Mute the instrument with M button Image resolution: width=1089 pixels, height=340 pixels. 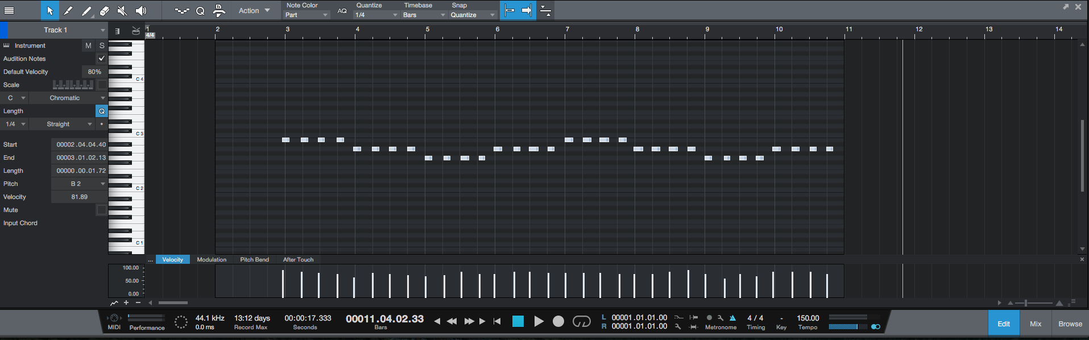(x=88, y=45)
